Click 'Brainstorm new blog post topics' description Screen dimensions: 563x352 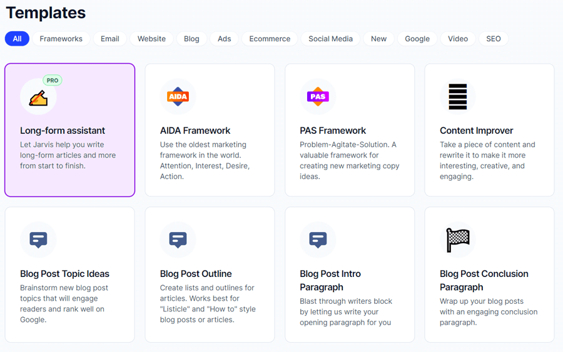[64, 304]
